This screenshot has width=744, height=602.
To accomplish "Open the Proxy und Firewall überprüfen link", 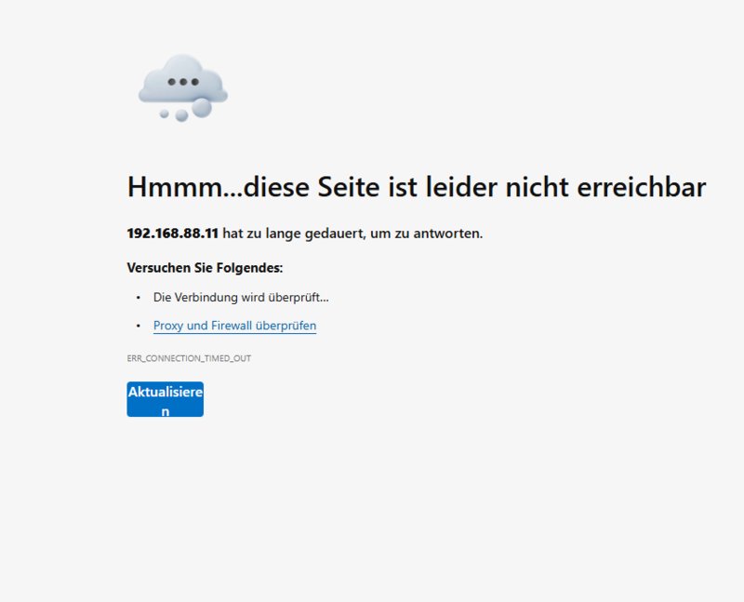I will [x=234, y=326].
